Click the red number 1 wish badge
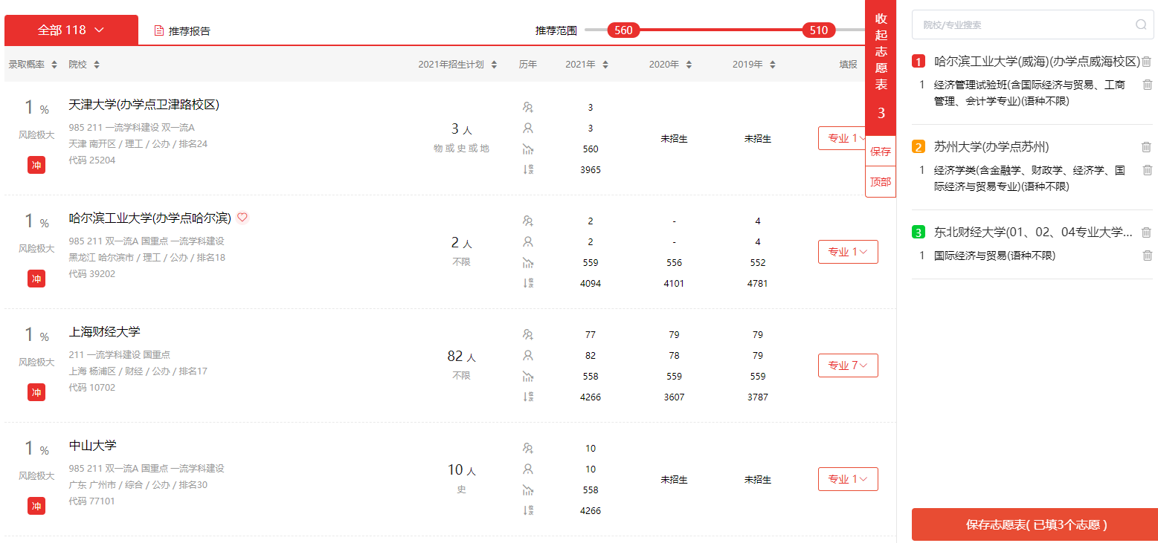 (x=919, y=62)
